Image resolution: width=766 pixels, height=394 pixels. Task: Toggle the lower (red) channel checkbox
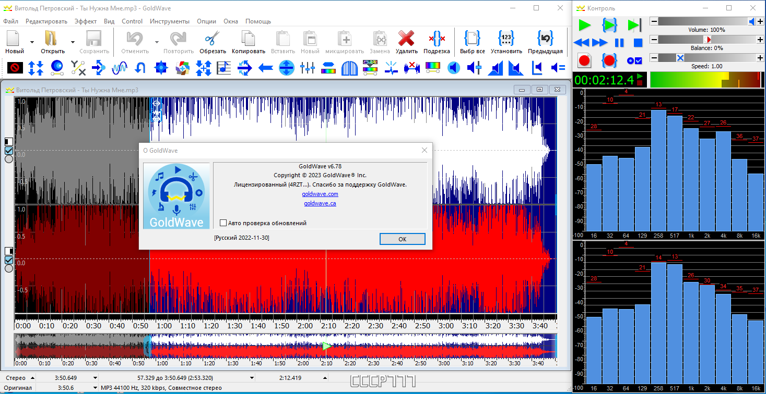pyautogui.click(x=9, y=260)
